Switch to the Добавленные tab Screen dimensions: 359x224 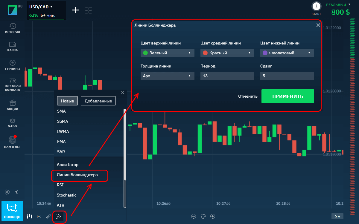98,101
